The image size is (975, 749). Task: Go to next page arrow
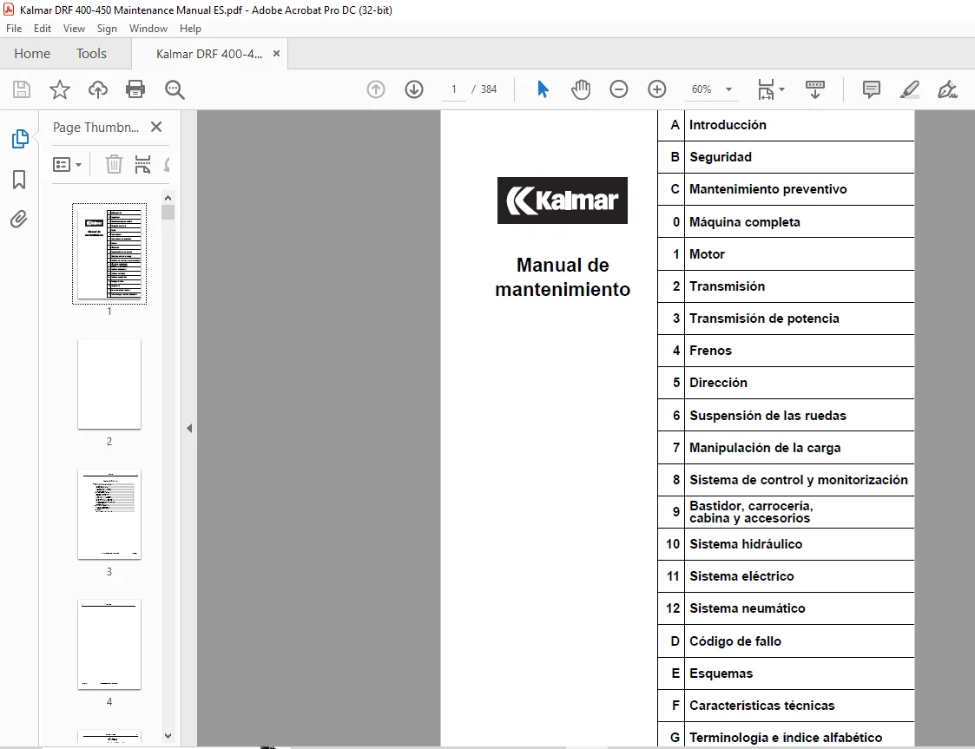pos(414,89)
